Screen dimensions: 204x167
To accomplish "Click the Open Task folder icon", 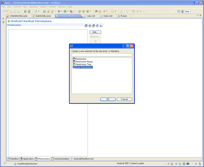I will [100, 11].
